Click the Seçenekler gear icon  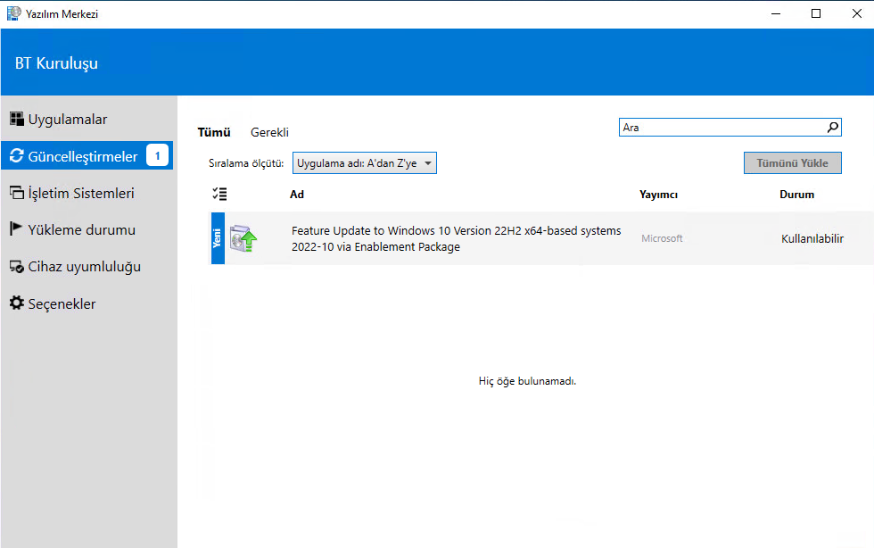(x=17, y=303)
